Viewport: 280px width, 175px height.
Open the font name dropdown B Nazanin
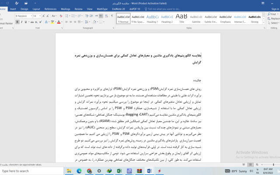tap(31, 16)
